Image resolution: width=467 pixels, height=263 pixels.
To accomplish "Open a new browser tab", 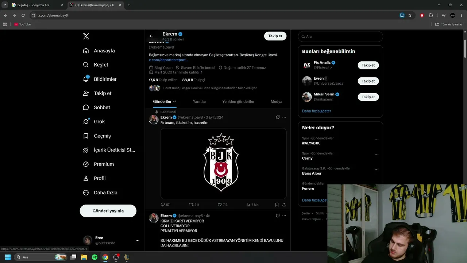I will point(129,5).
